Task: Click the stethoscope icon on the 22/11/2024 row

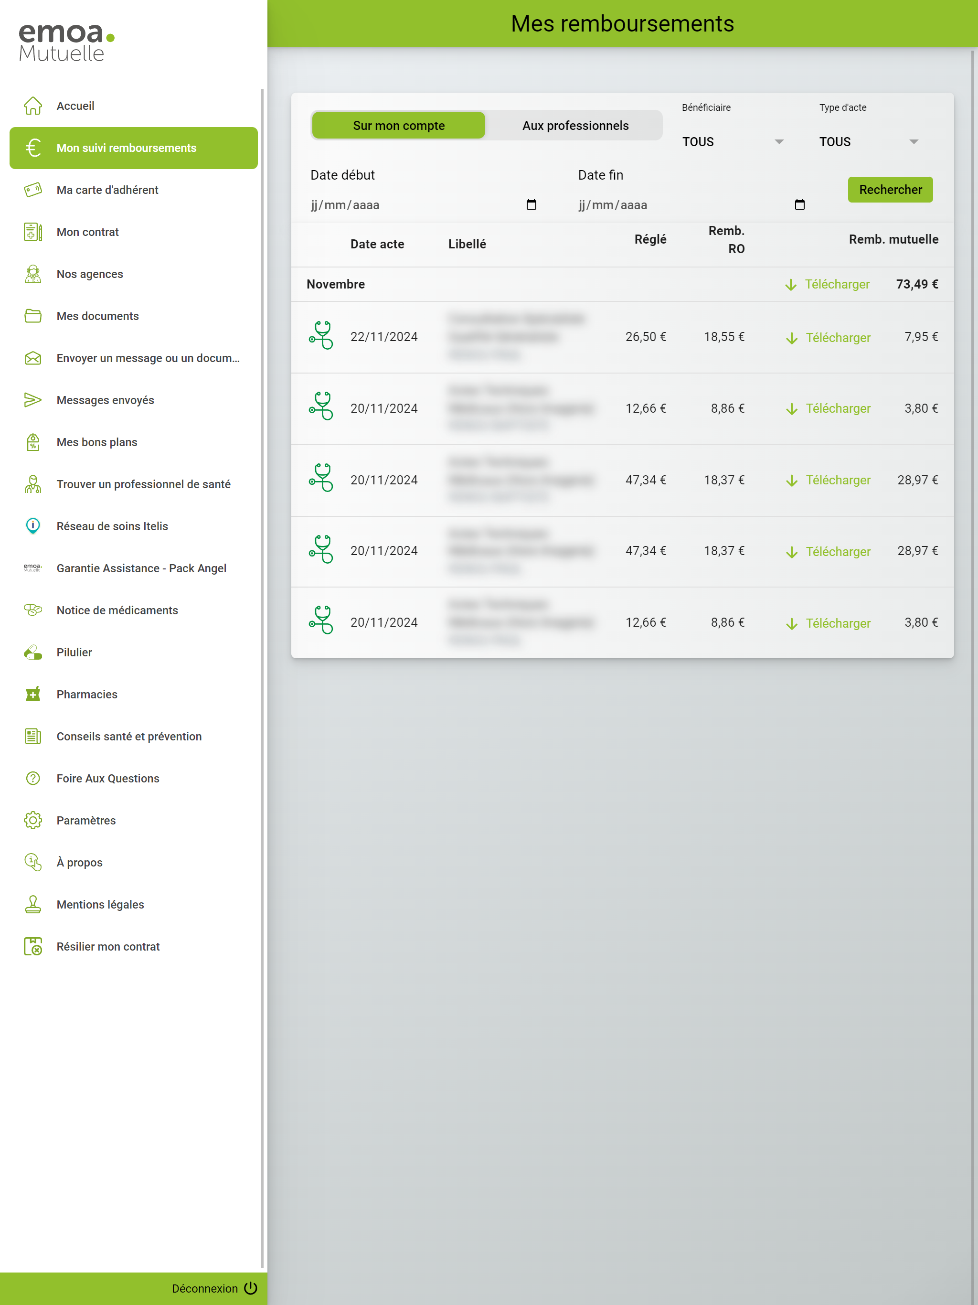Action: 321,336
